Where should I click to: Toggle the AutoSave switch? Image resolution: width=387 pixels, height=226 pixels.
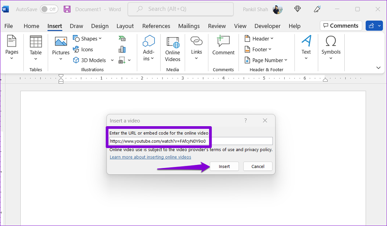tap(49, 9)
